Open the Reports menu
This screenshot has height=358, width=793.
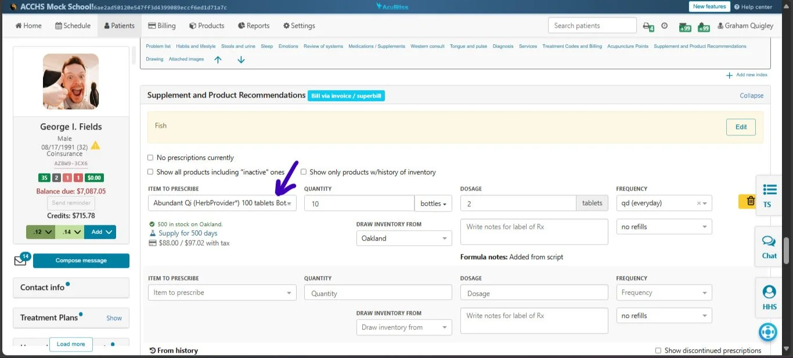tap(254, 26)
